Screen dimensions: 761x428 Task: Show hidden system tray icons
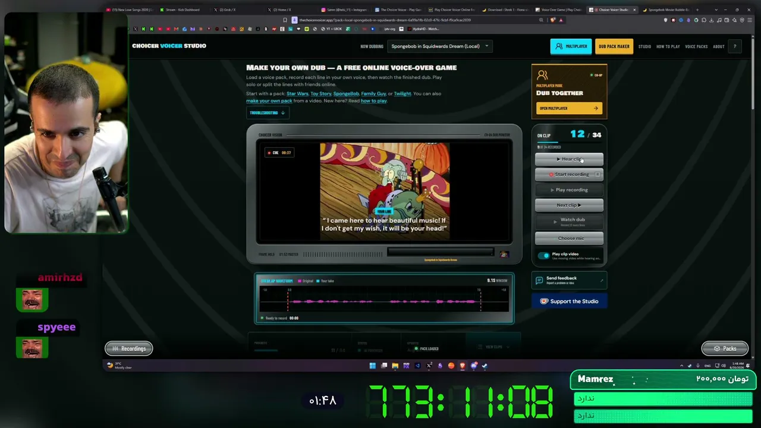point(681,366)
